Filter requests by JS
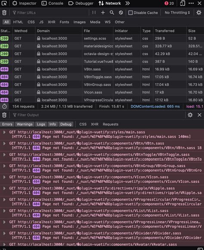The height and width of the screenshot is (250, 204). (41, 22)
